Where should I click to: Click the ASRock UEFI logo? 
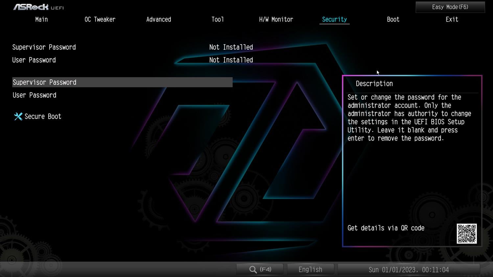(38, 7)
